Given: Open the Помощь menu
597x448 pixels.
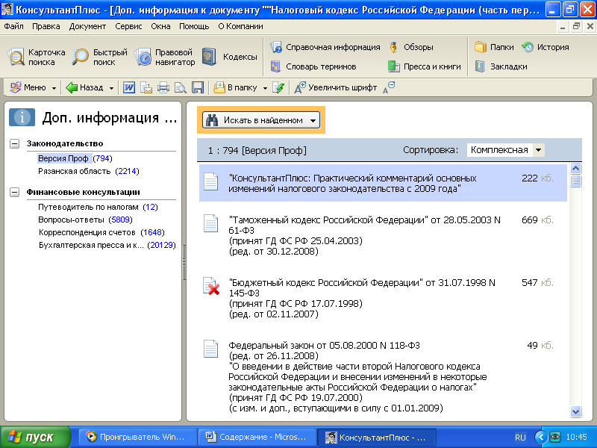Looking at the screenshot, I should 194,26.
